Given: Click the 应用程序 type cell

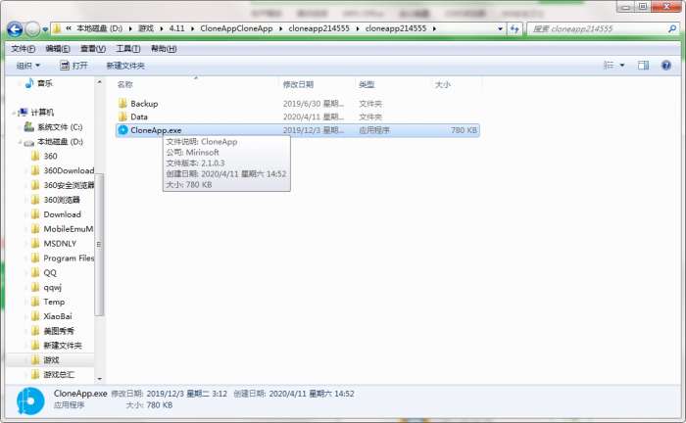Looking at the screenshot, I should pyautogui.click(x=374, y=130).
